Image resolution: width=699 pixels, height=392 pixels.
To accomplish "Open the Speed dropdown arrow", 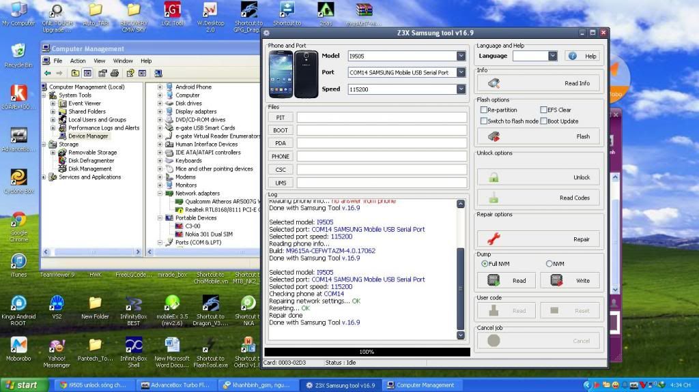I will click(461, 89).
